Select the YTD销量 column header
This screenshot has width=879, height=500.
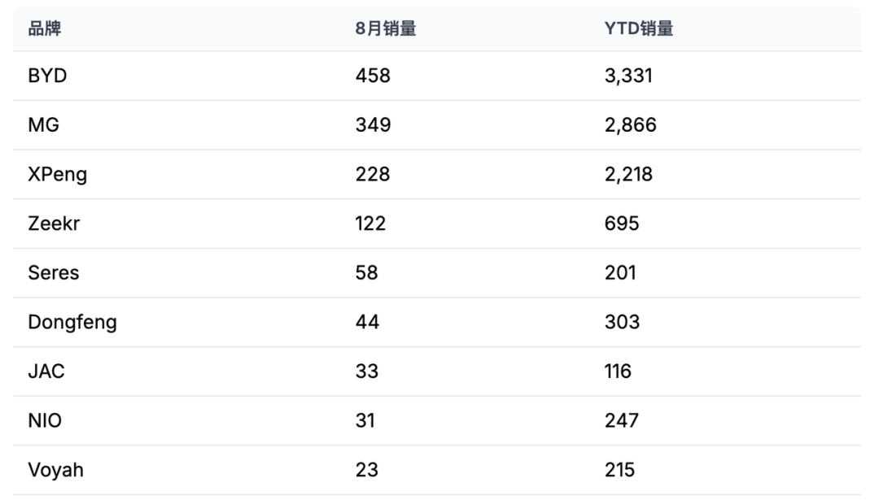click(x=639, y=29)
